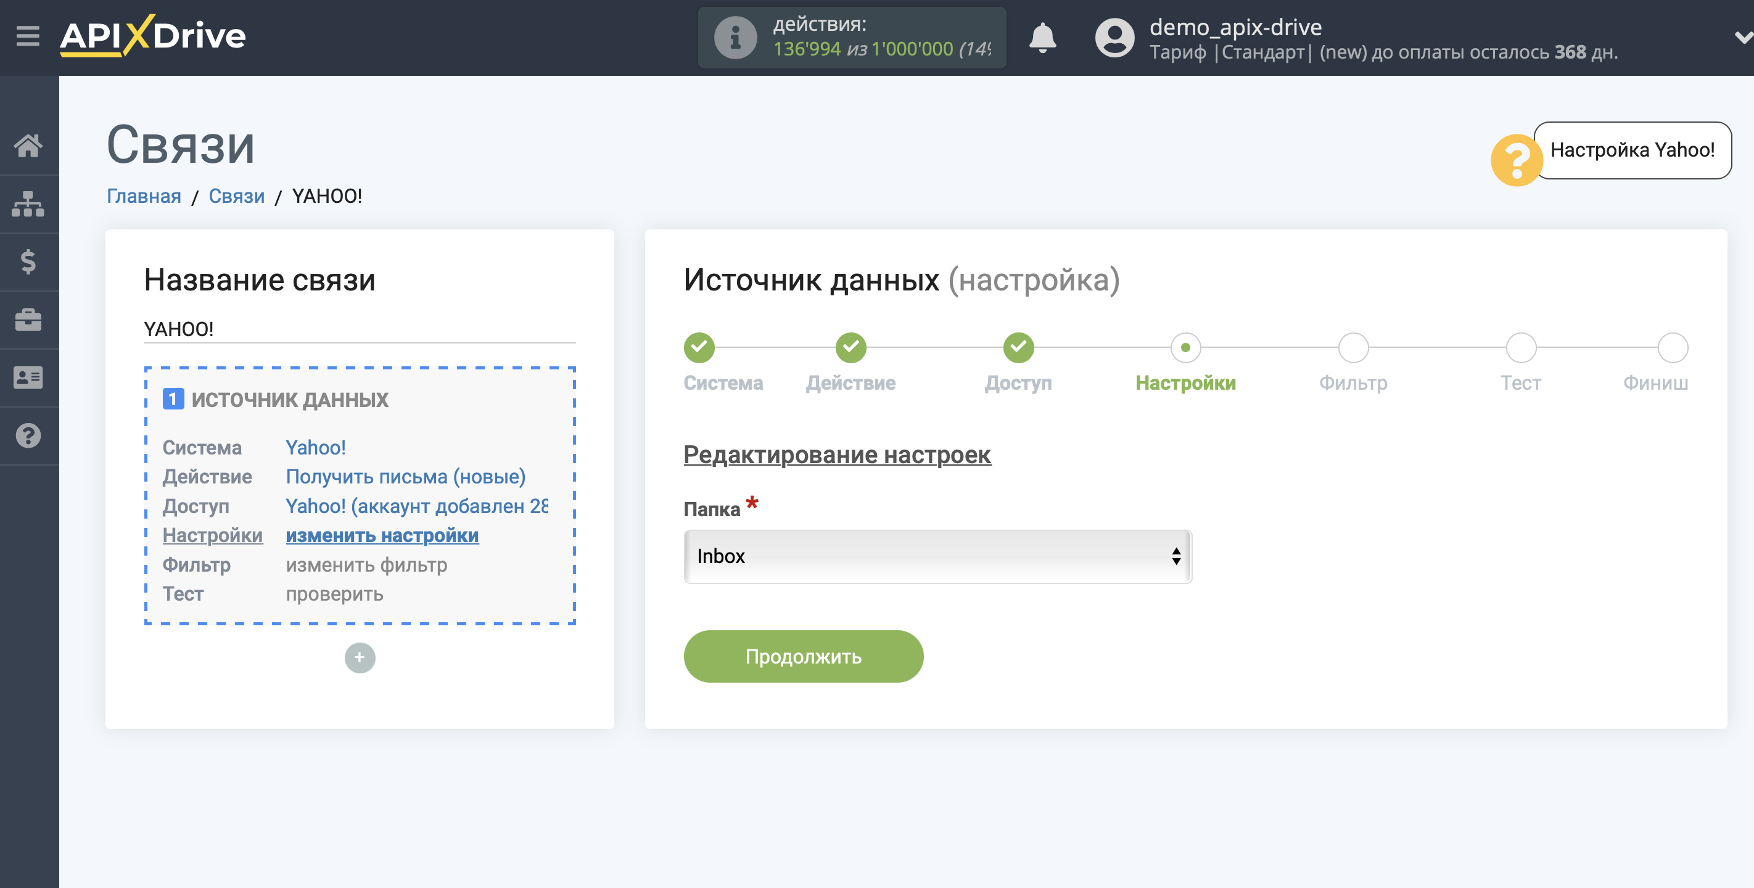Select the Фильтр step circle
The image size is (1754, 888).
click(1353, 348)
